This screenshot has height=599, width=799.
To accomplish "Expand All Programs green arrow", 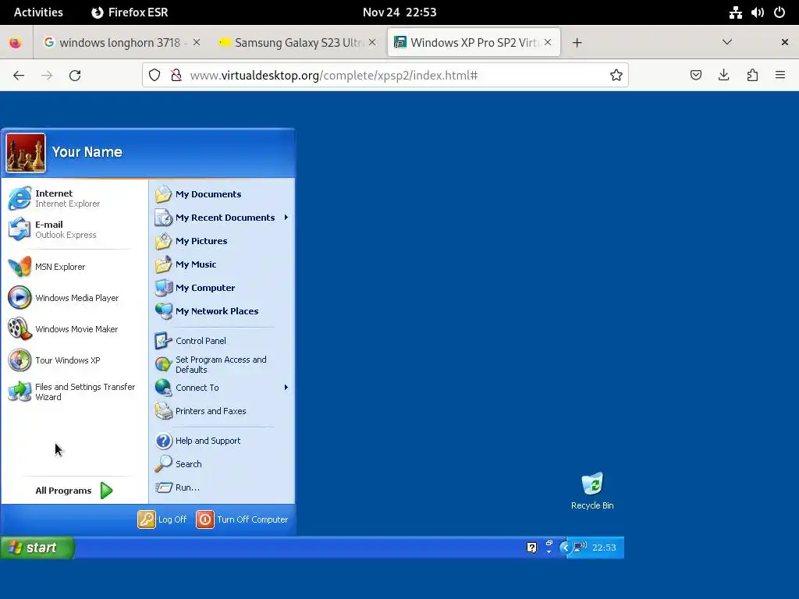I will pos(106,491).
